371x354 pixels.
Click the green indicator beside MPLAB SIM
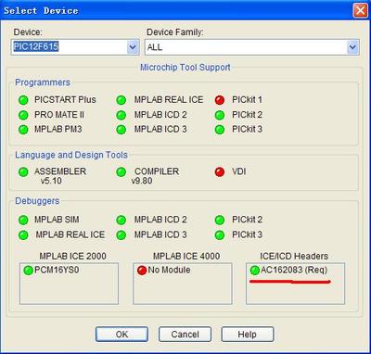[23, 221]
